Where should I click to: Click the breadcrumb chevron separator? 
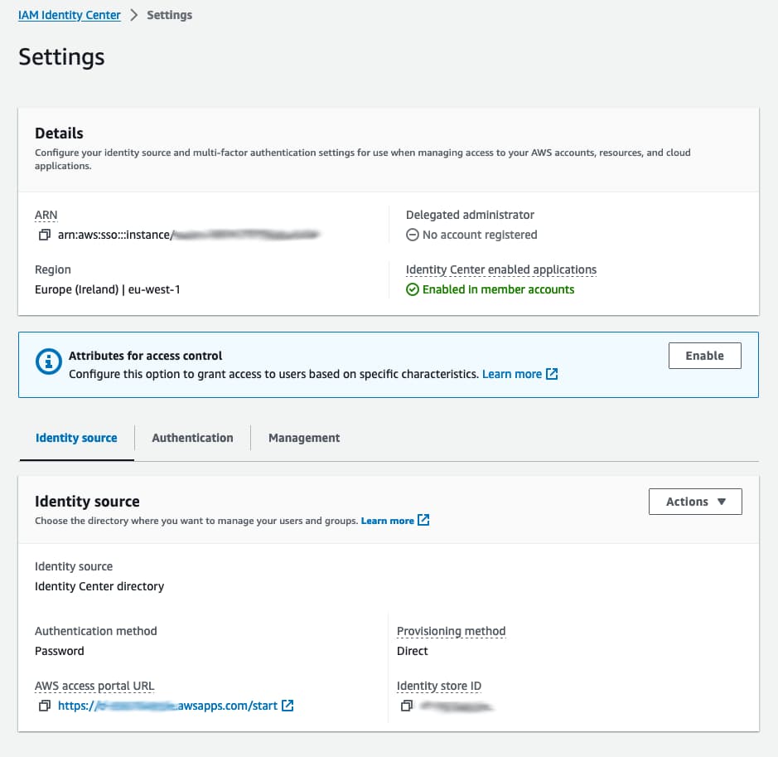[x=134, y=14]
